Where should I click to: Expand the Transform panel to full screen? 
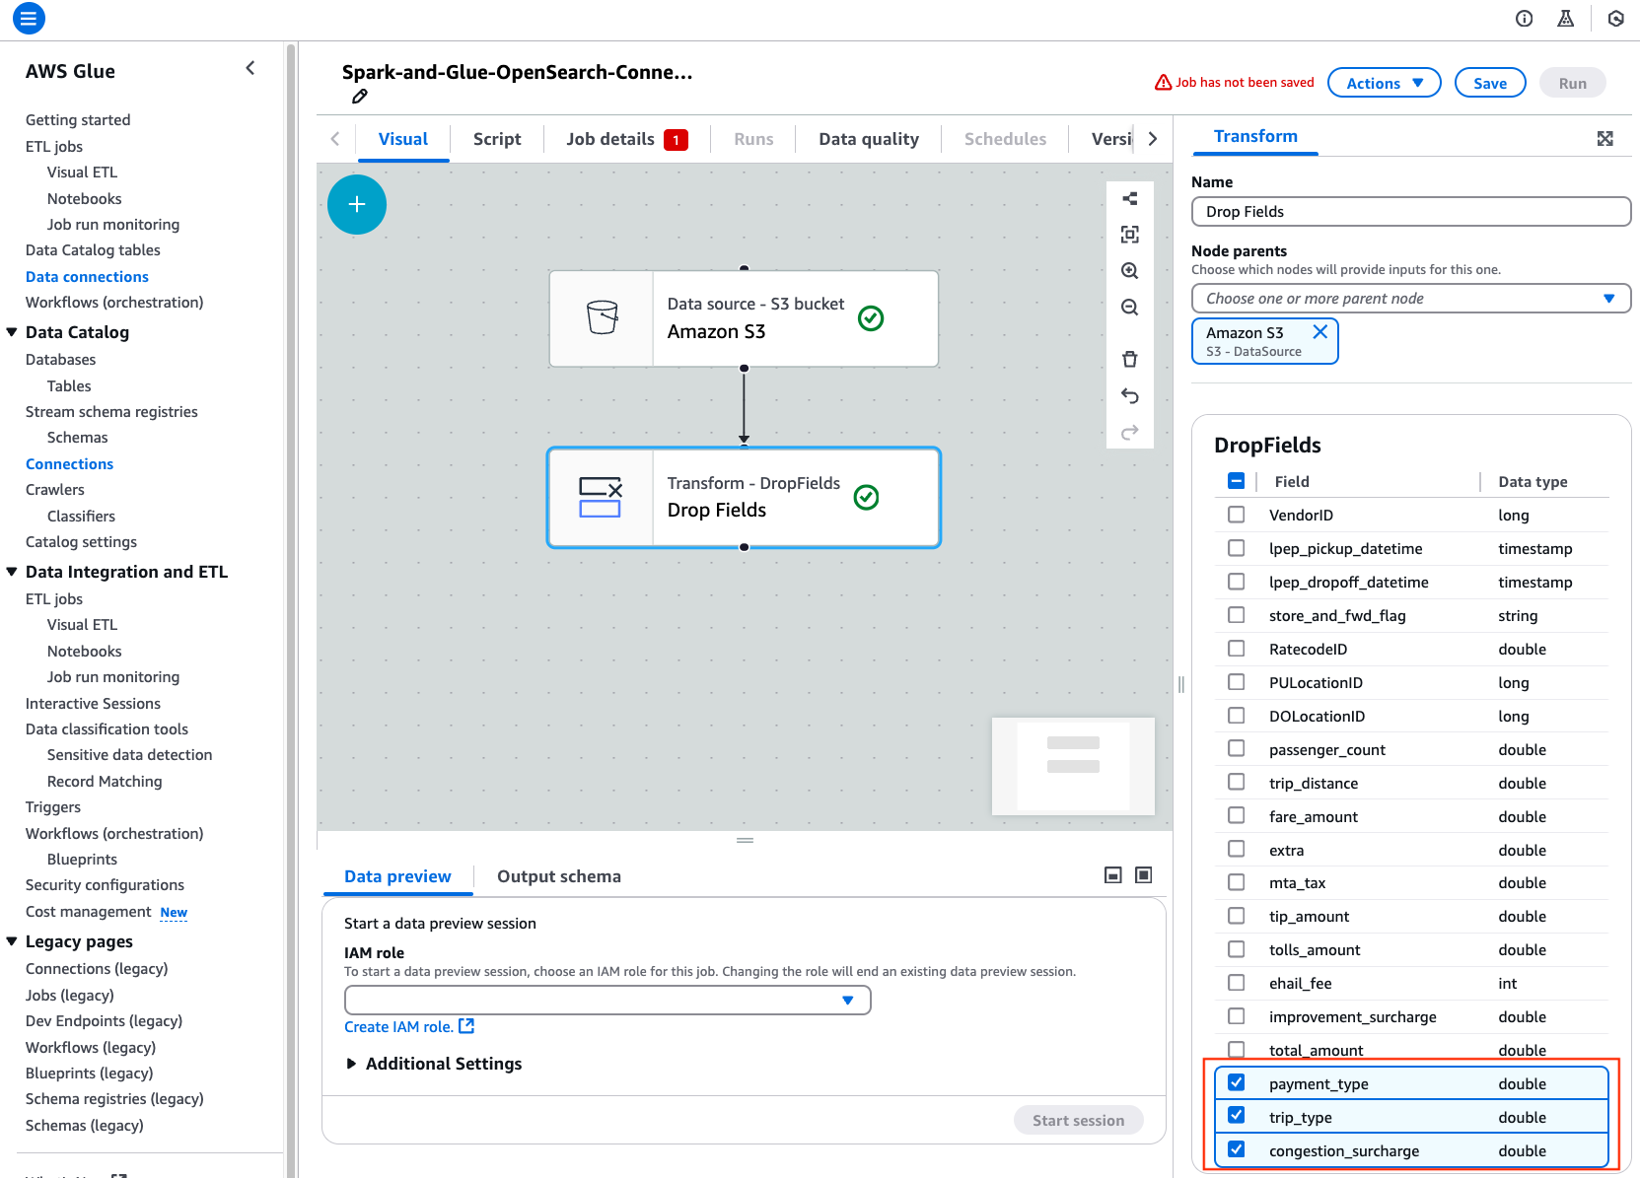pyautogui.click(x=1605, y=138)
